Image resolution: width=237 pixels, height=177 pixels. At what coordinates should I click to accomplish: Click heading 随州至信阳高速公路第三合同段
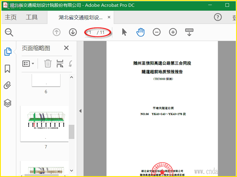click(x=162, y=63)
